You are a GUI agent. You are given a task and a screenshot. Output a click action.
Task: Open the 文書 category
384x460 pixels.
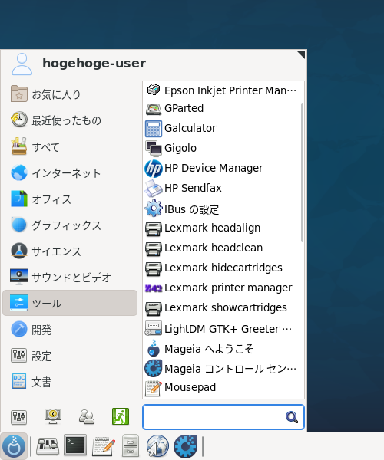point(70,382)
